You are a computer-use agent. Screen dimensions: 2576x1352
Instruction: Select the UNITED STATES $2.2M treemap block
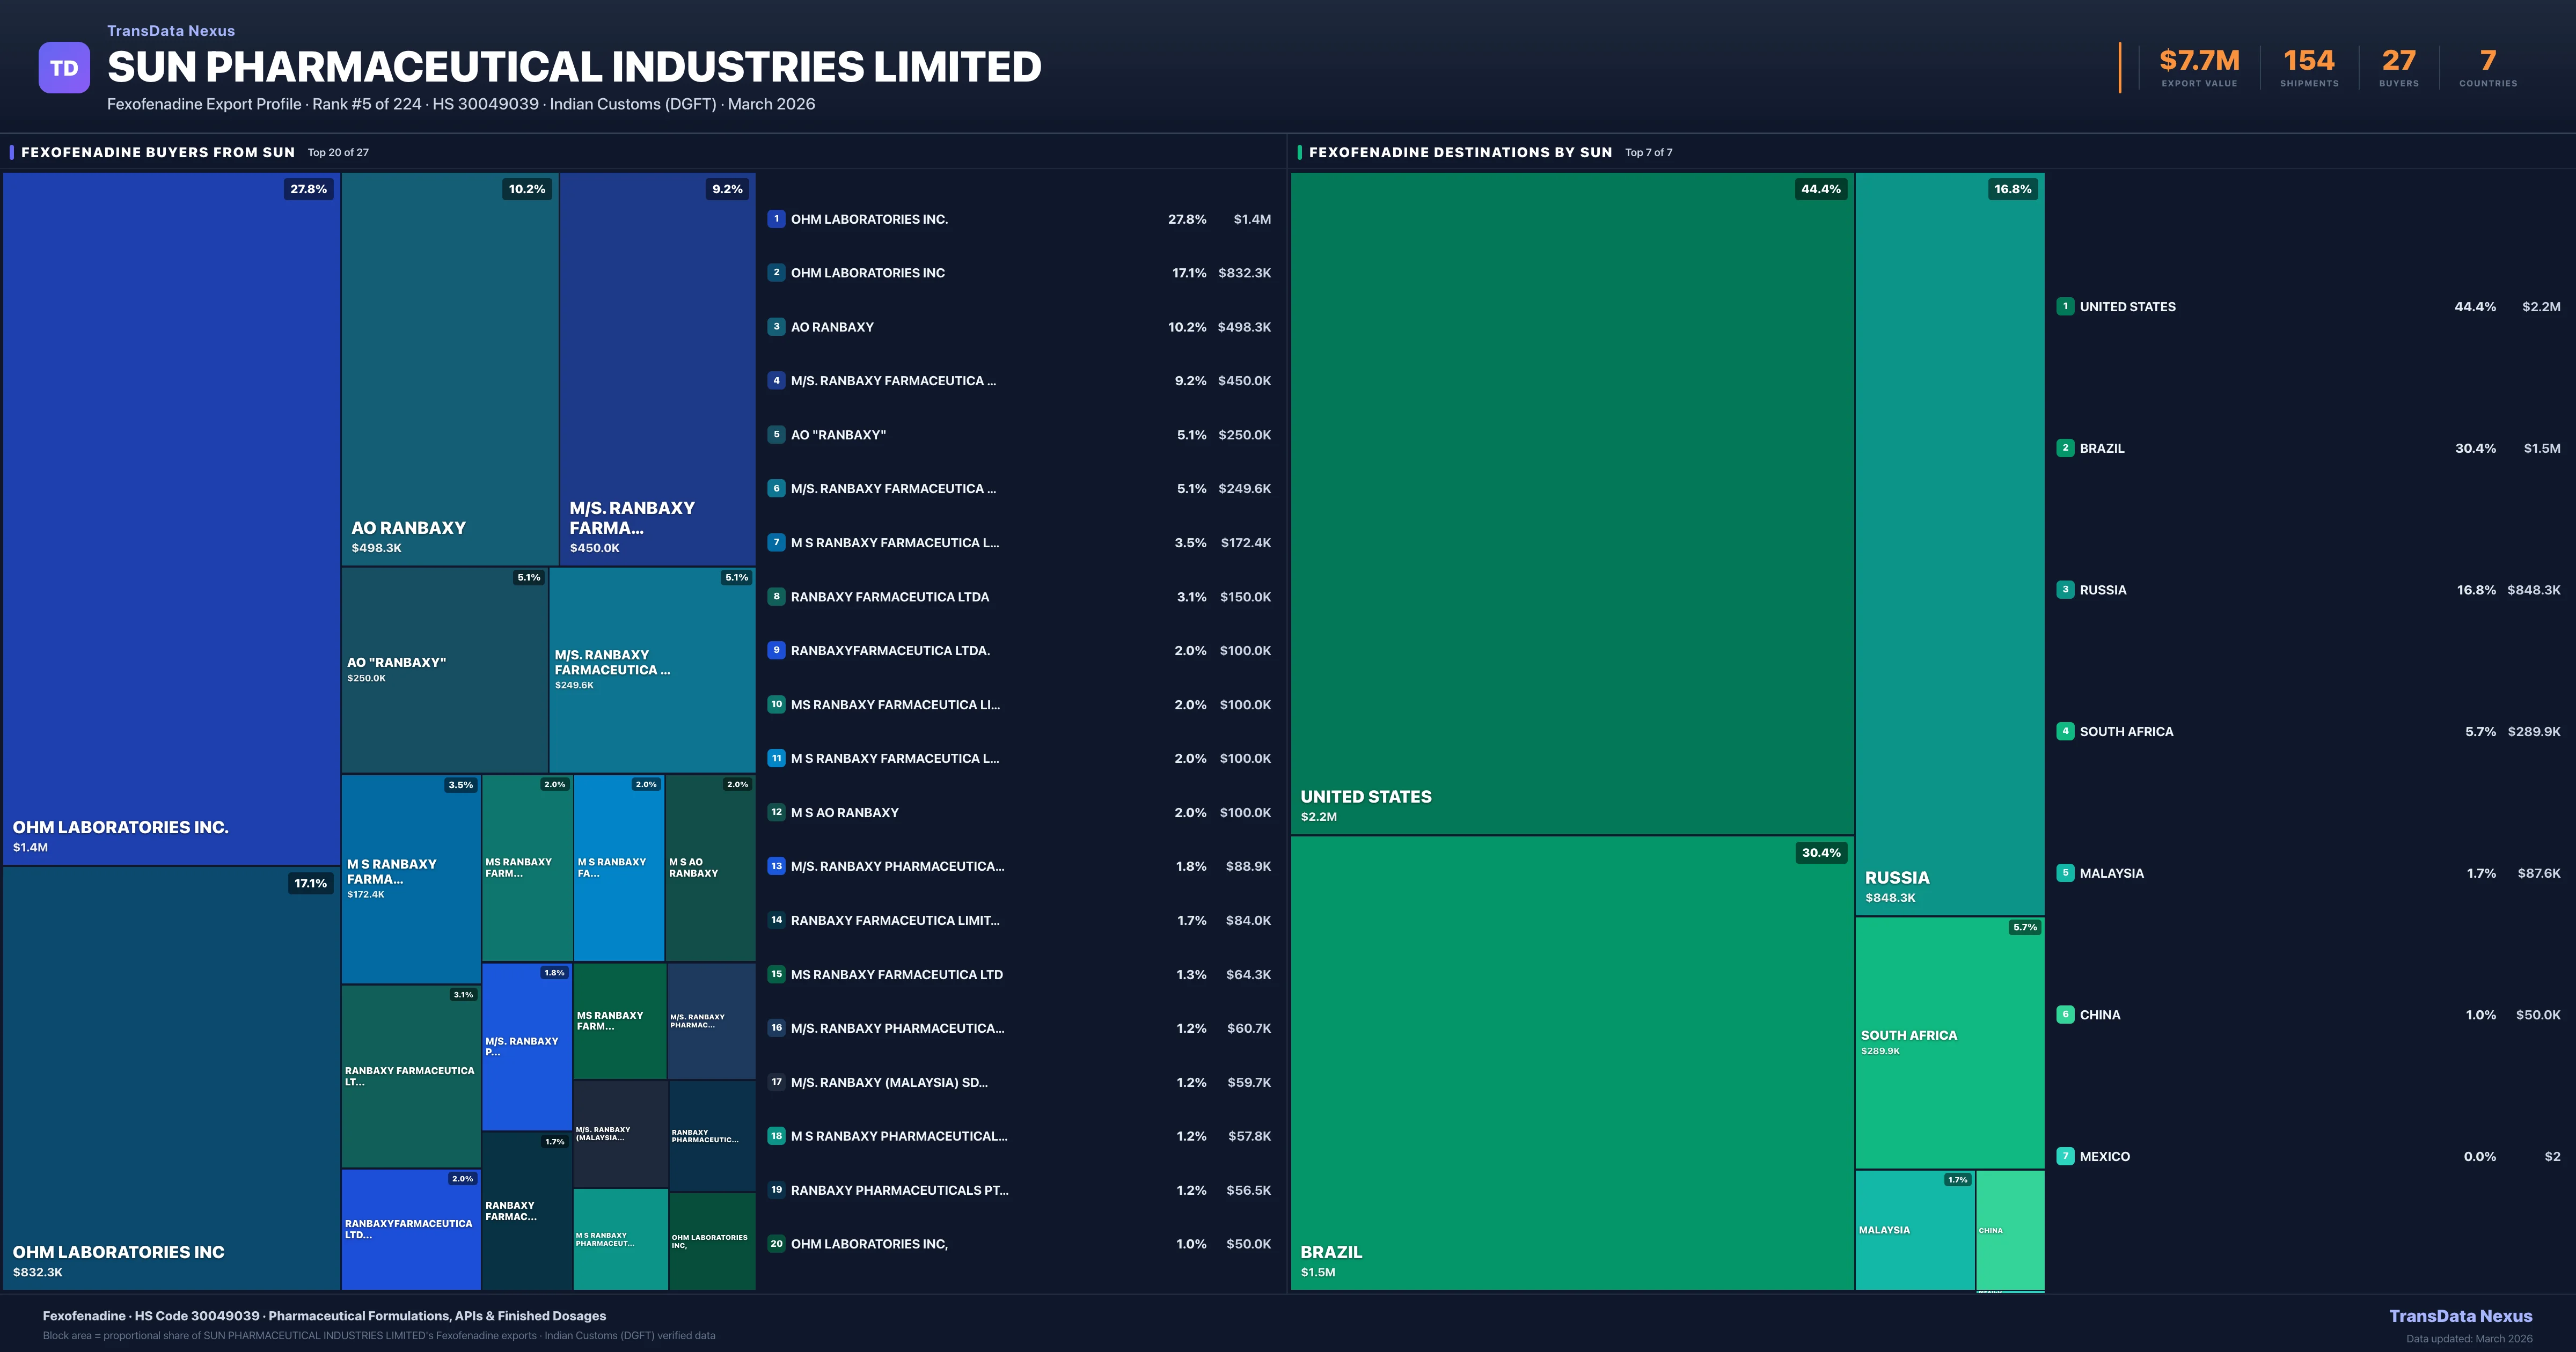coord(1571,503)
